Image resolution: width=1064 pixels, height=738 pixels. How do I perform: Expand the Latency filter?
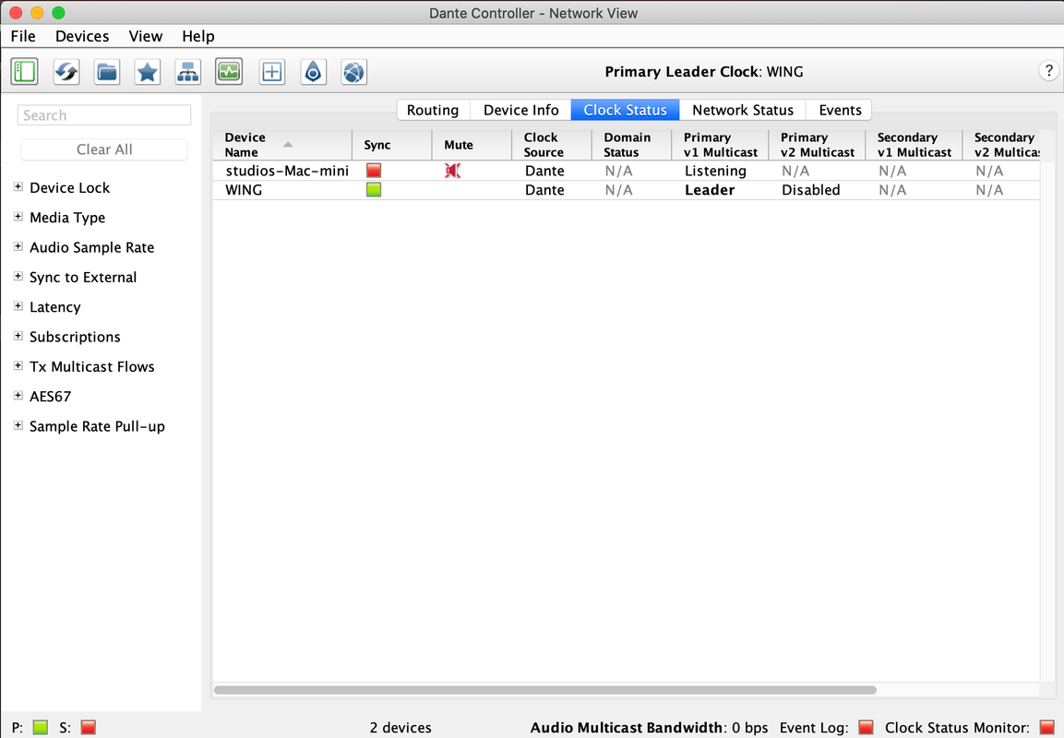tap(18, 306)
